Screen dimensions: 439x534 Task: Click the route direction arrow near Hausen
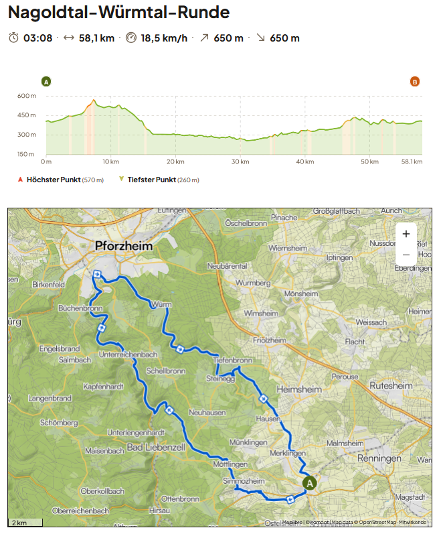coord(263,399)
